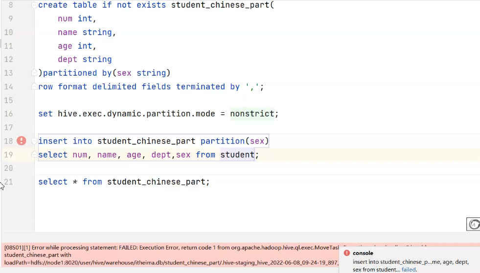
Task: Click 'partitioned by(sex string)' clause
Action: (x=107, y=73)
